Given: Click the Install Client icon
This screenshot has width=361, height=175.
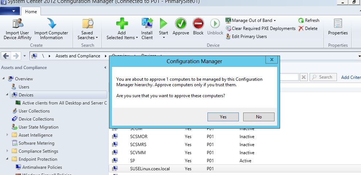Looking at the screenshot, I should pyautogui.click(x=147, y=23).
